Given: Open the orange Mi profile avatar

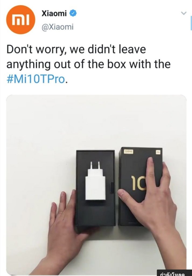Looking at the screenshot, I should pos(21,19).
